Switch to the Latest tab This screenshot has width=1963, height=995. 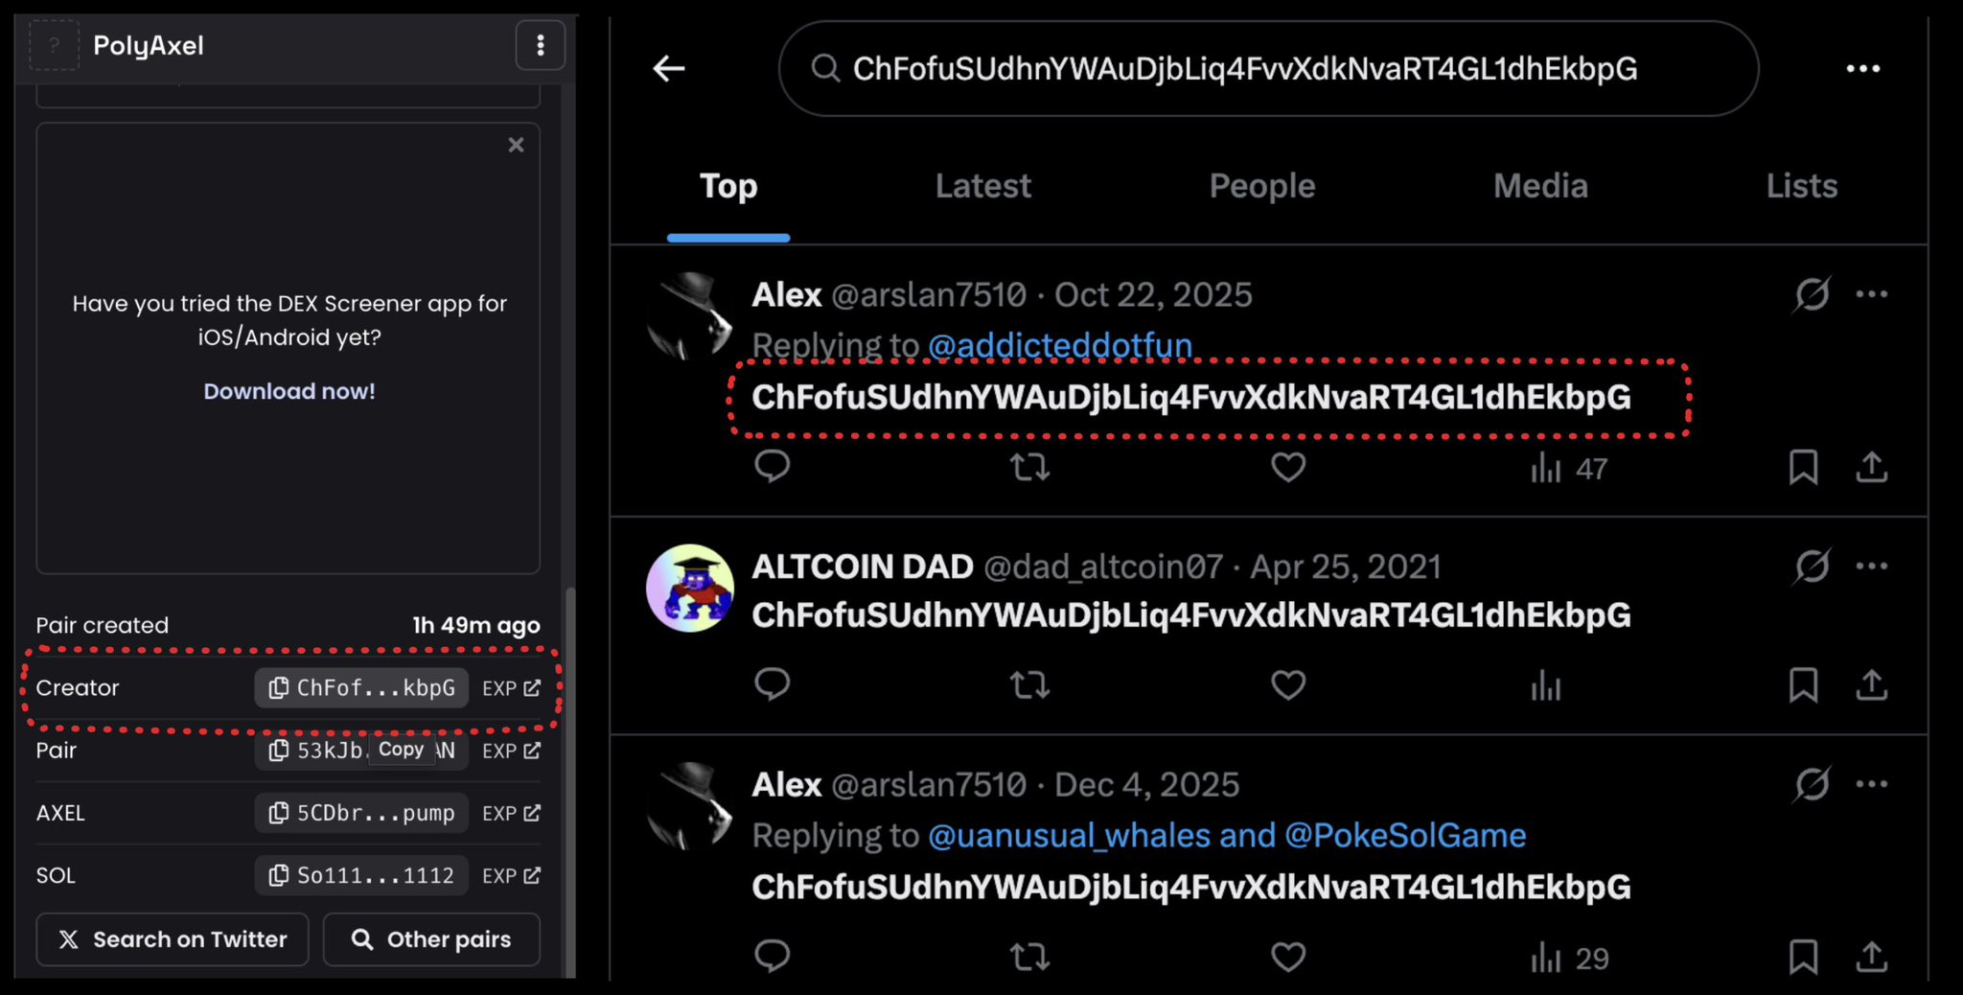[982, 186]
